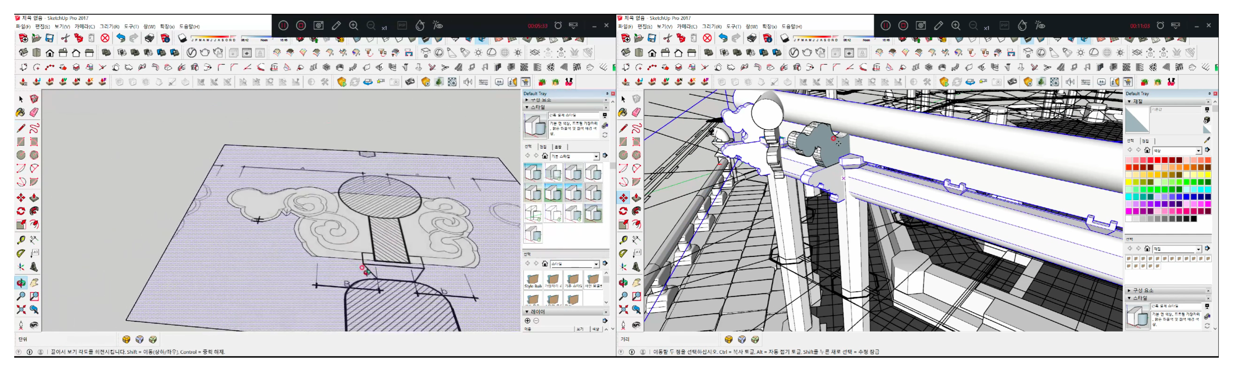Click the eyedropper sample paint icon in materials panel
This screenshot has height=370, width=1233.
pos(1207,140)
